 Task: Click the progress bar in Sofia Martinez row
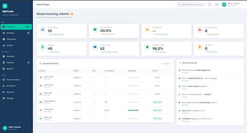[x=133, y=102]
